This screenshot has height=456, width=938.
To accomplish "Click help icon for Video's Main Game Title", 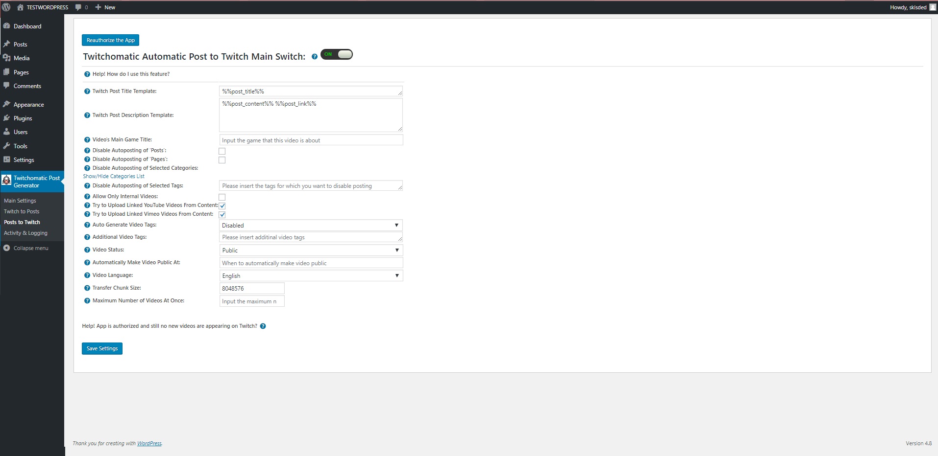I will 87,139.
